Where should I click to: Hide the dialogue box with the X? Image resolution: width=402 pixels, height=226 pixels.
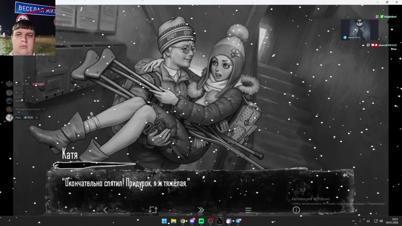point(346,175)
